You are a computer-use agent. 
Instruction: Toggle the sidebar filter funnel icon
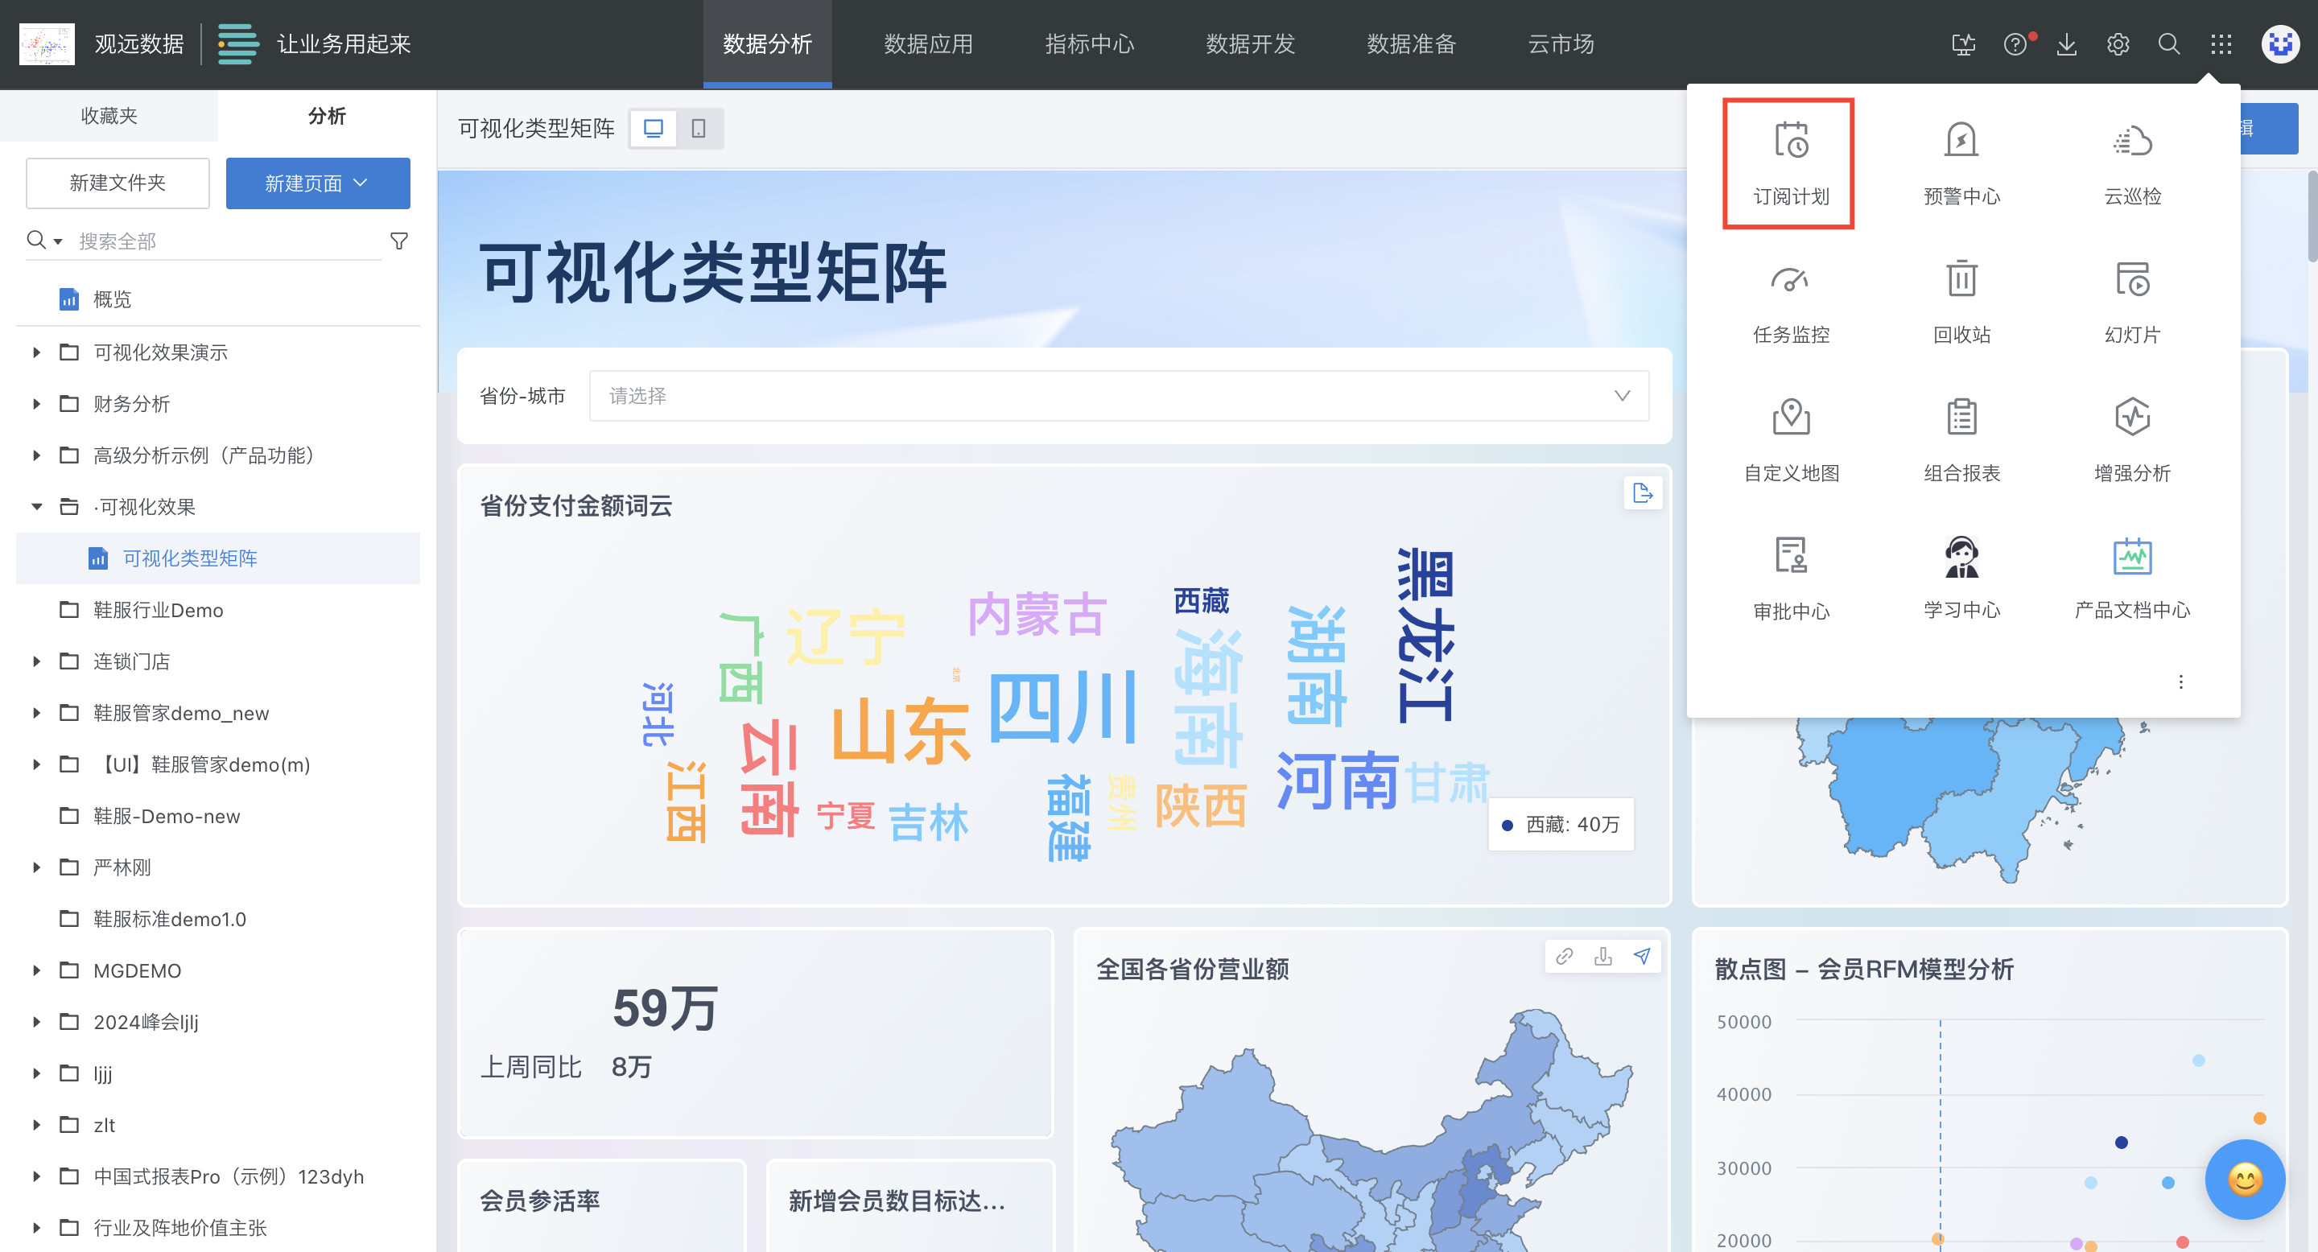[x=398, y=241]
